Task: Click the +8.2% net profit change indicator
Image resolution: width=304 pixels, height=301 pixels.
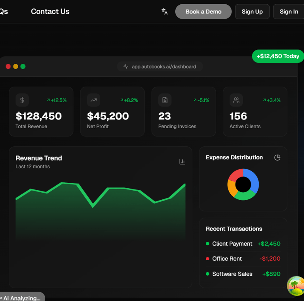Action: (129, 100)
